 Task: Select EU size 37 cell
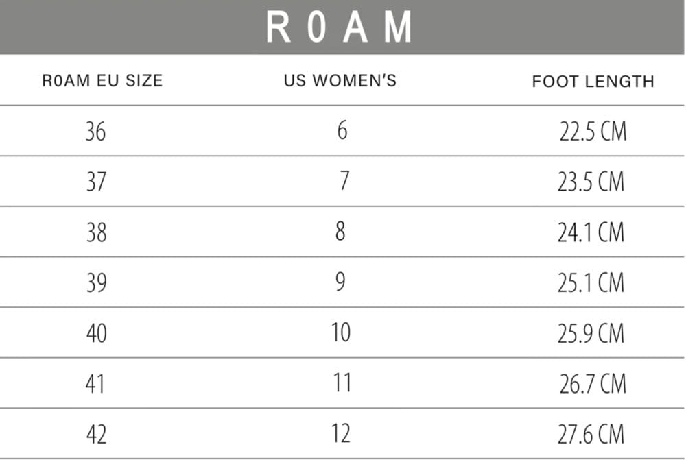tap(96, 182)
